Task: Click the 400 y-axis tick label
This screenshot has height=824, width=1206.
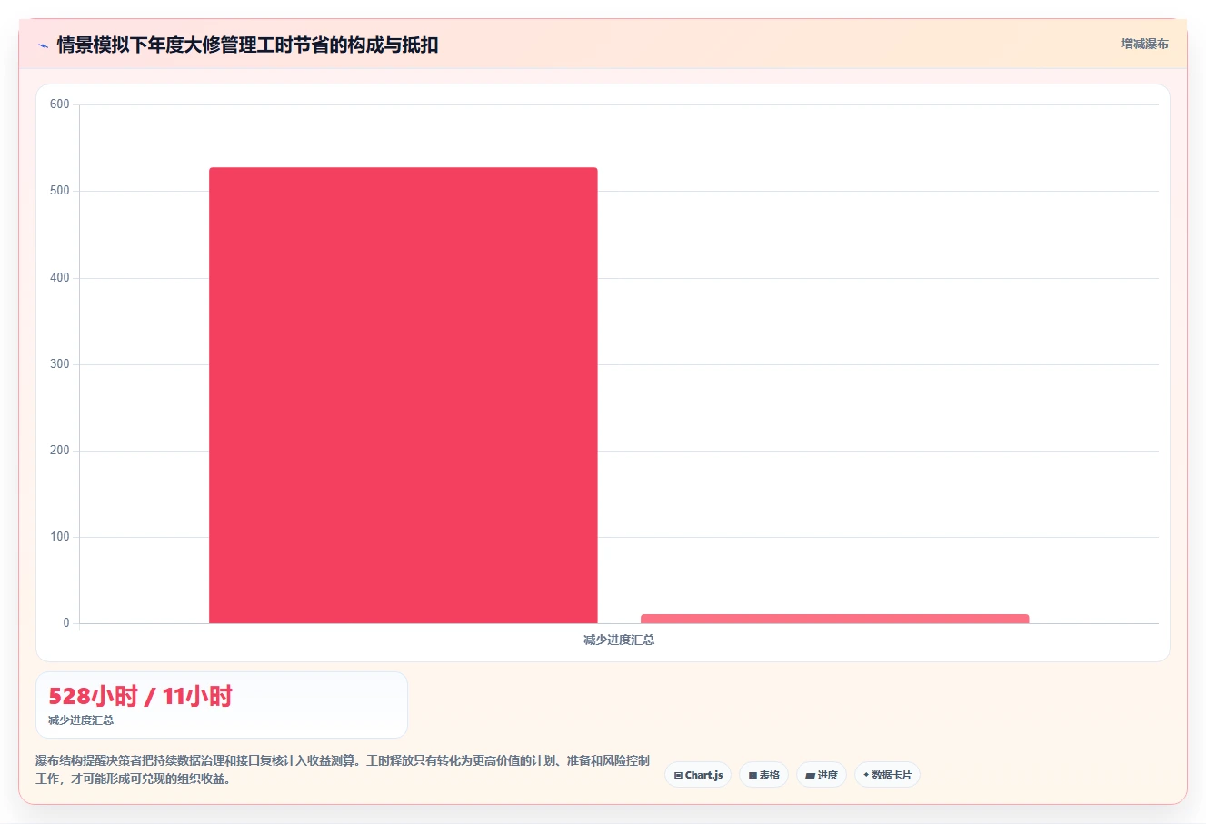Action: pos(60,278)
